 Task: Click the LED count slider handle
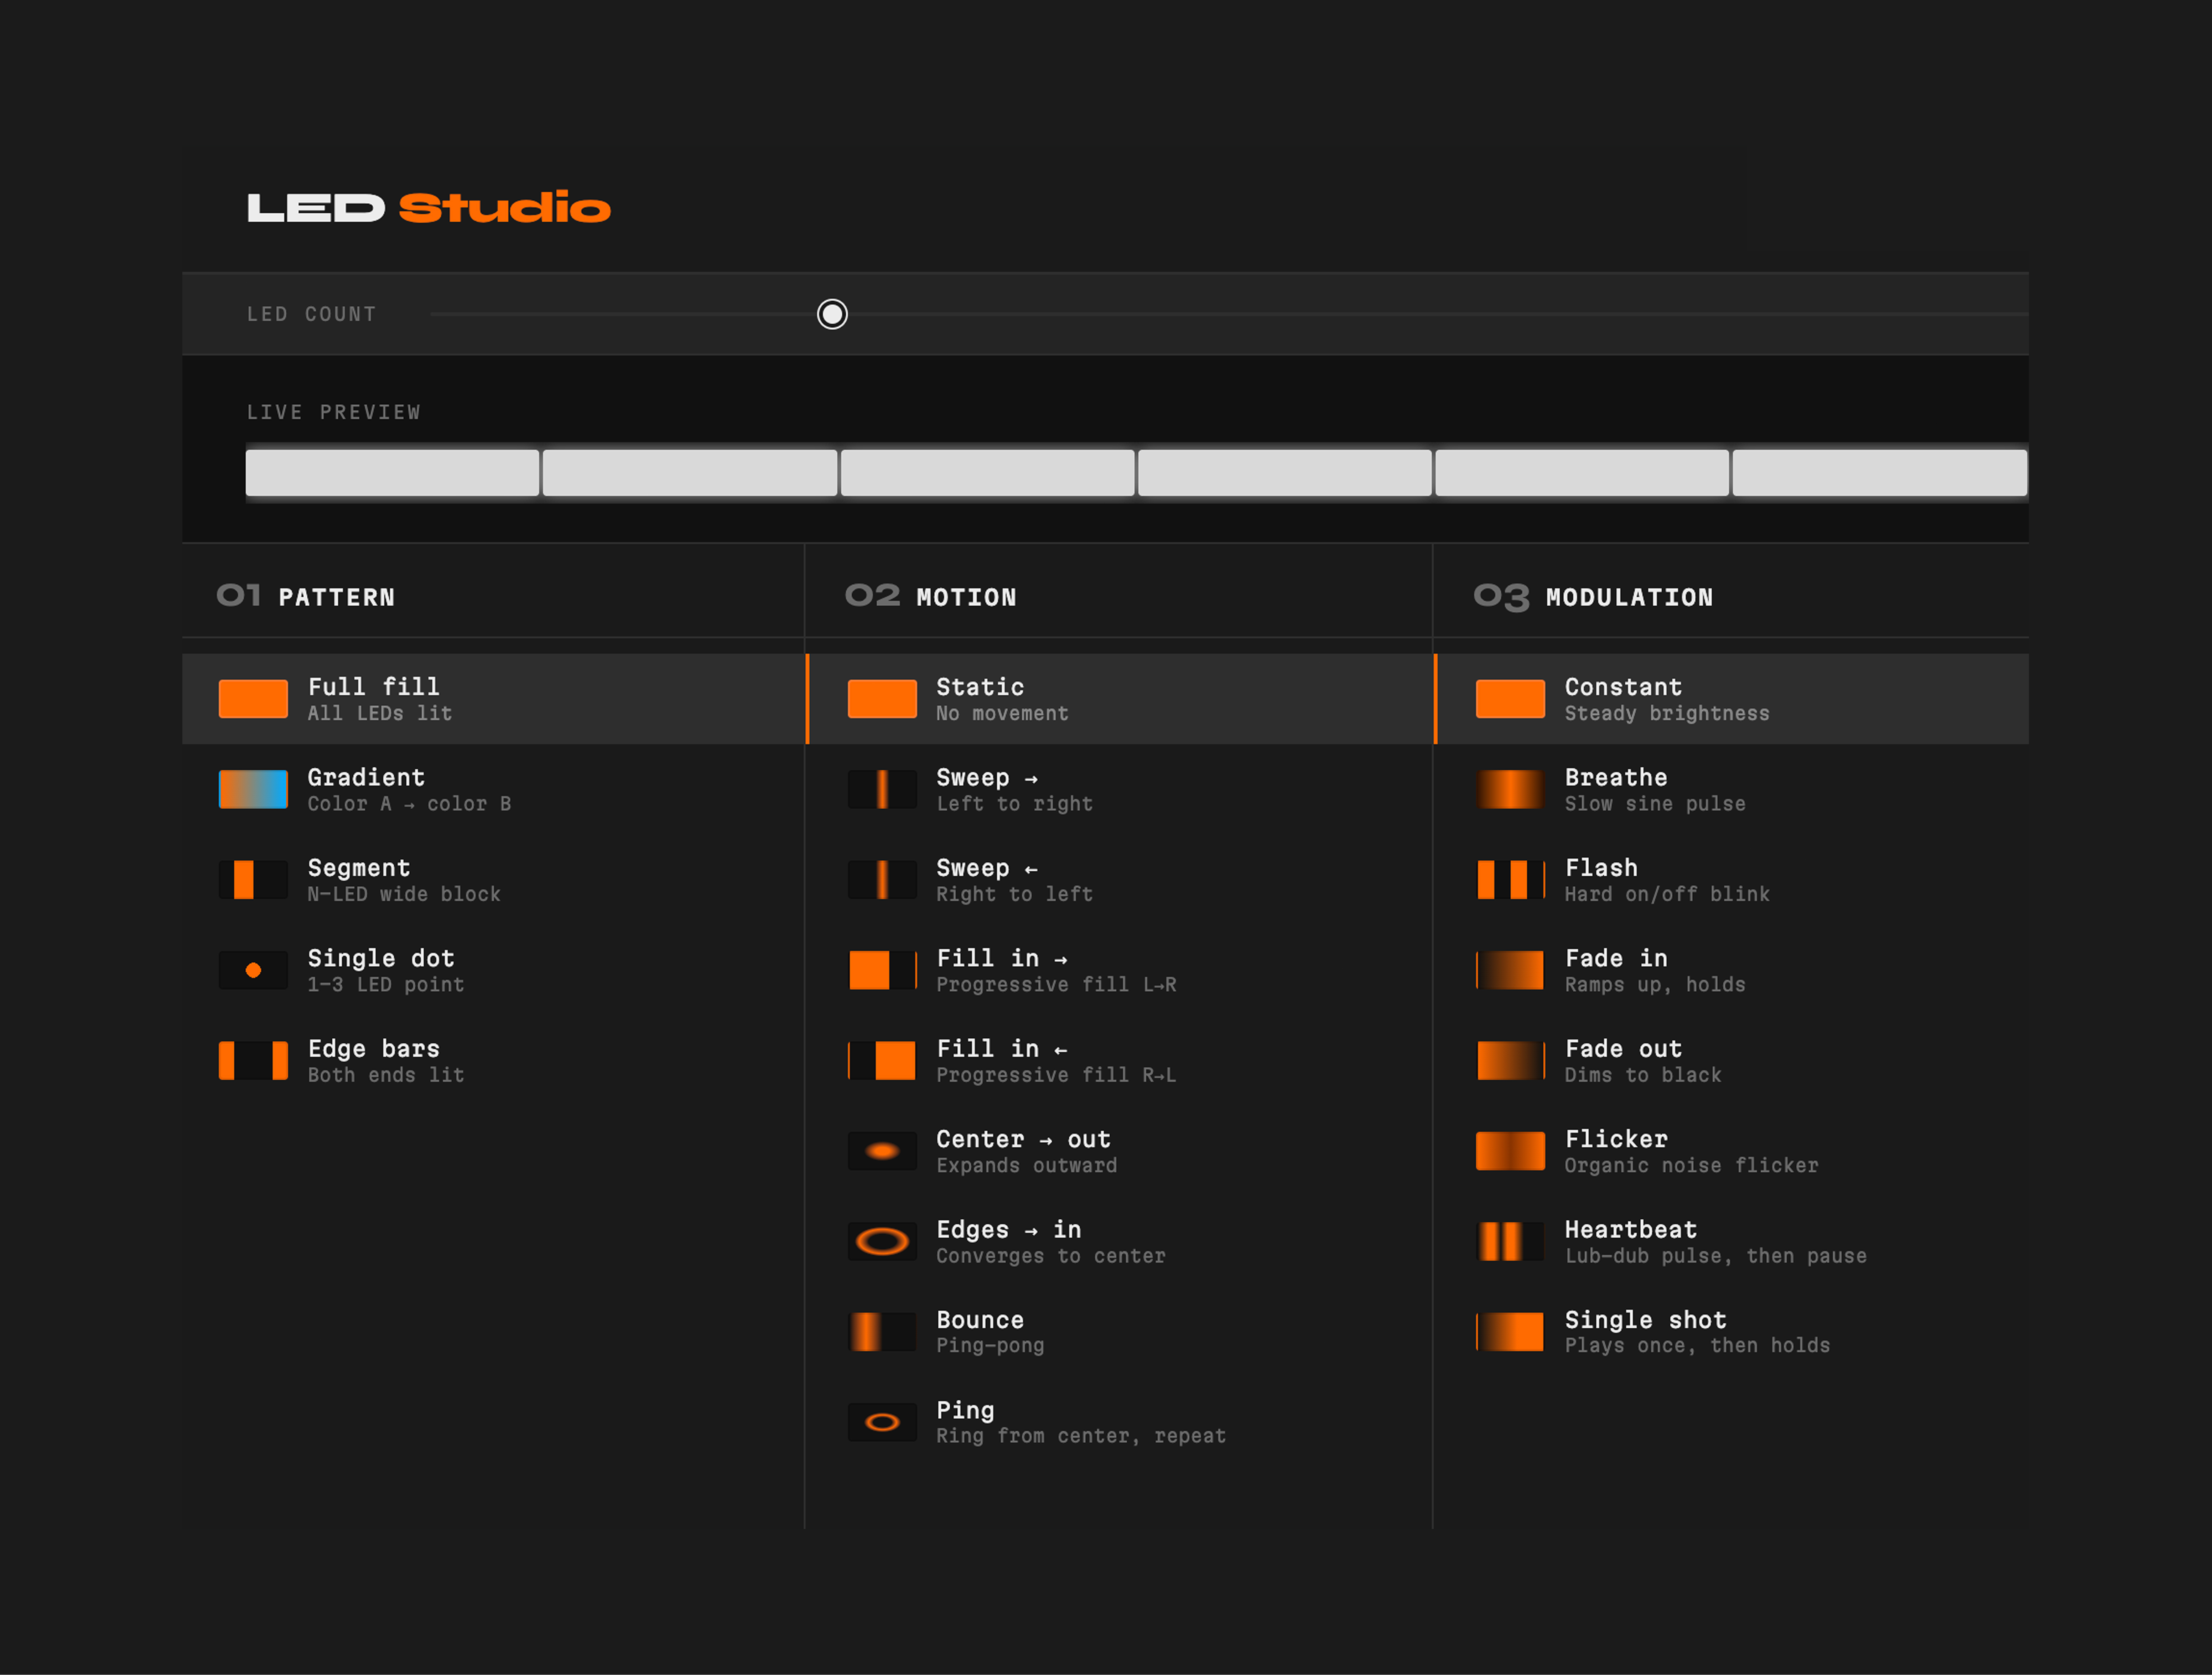[832, 314]
